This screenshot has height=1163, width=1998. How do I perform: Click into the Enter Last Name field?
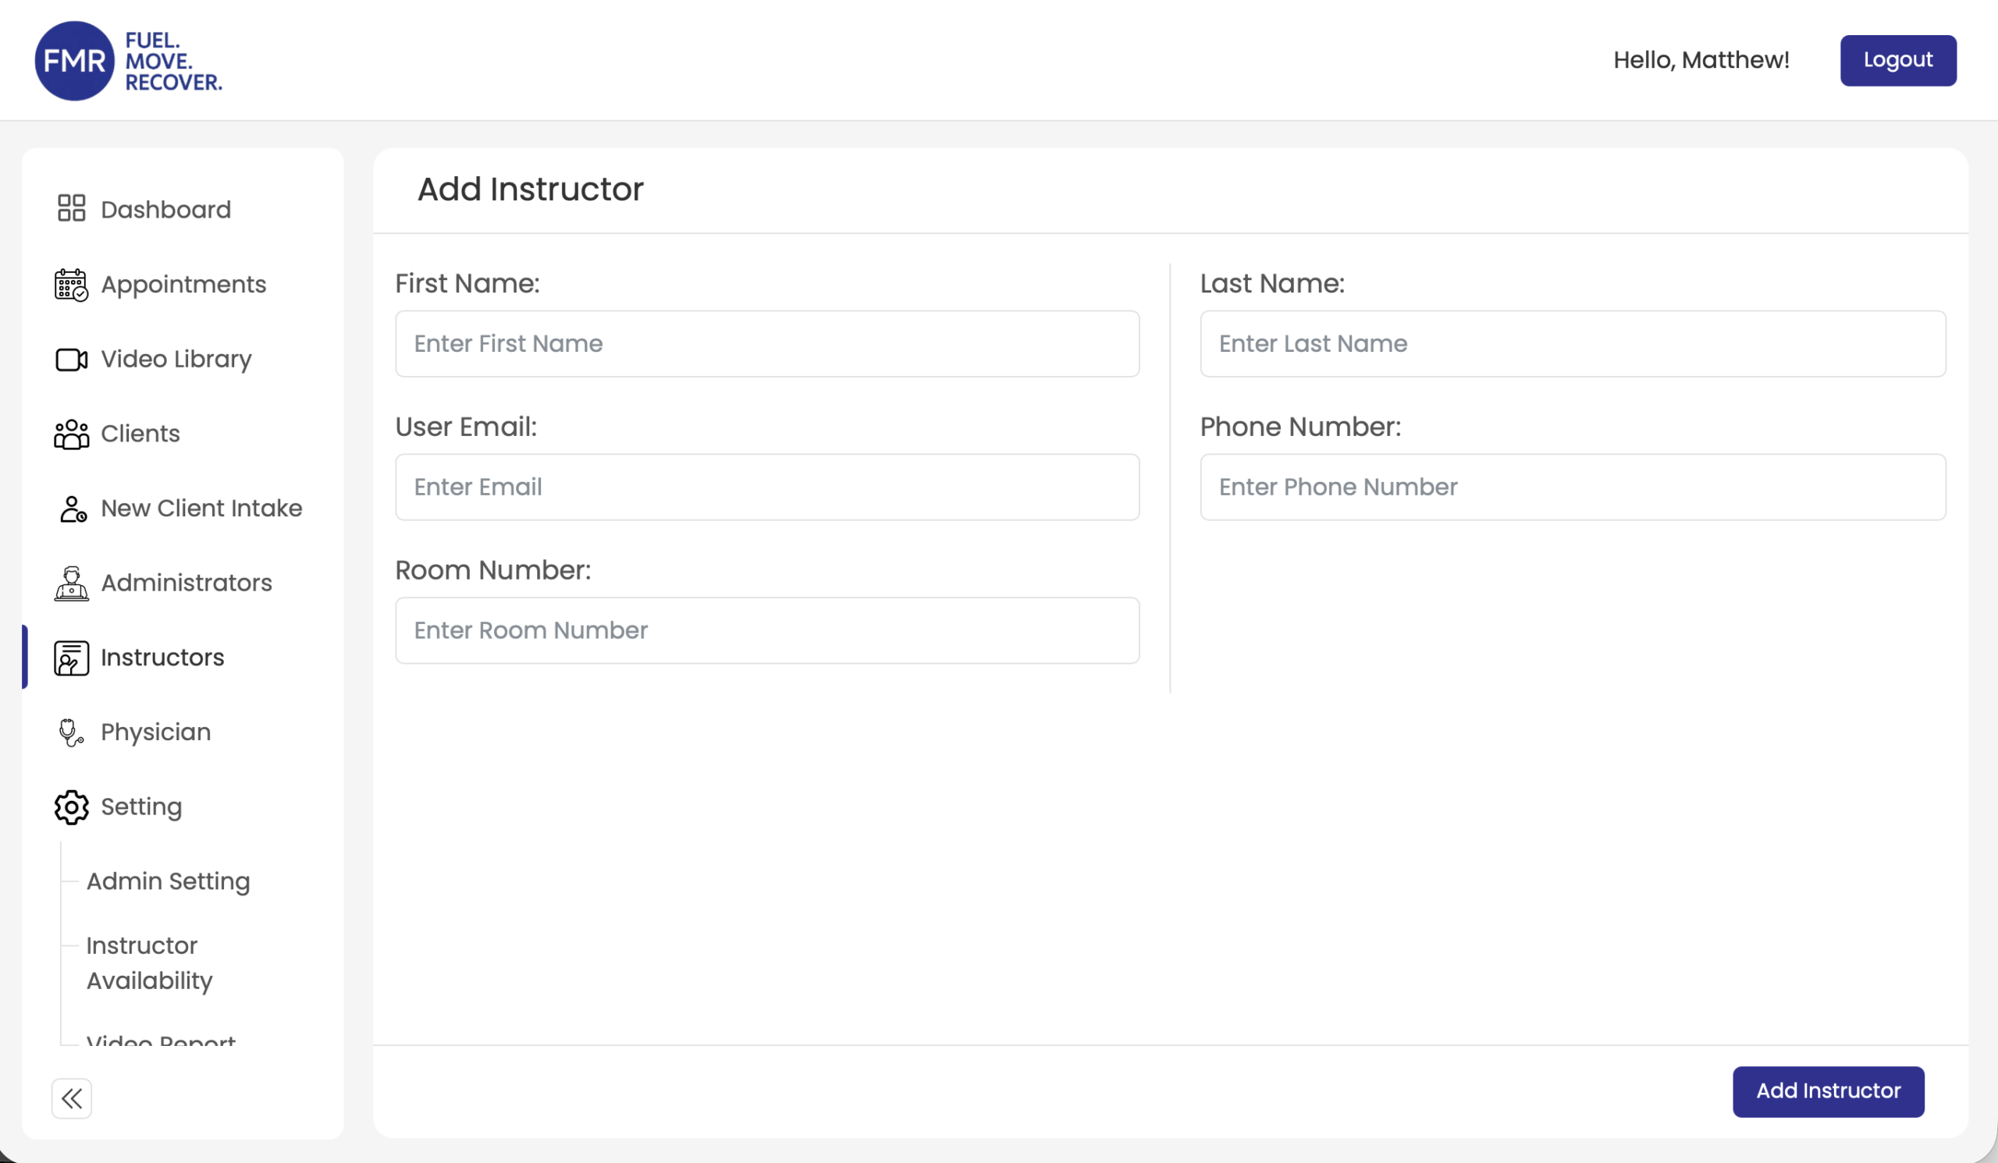[1572, 344]
